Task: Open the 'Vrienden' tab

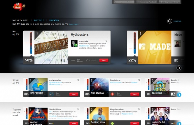Action: 54,20
